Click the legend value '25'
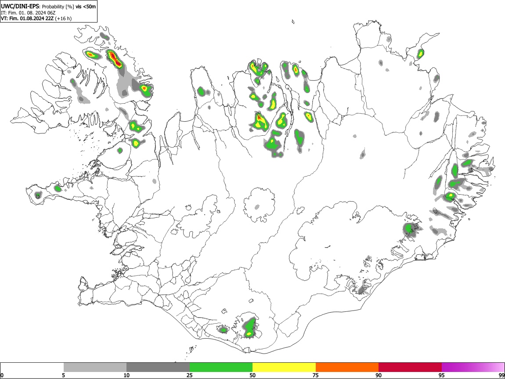 [x=190, y=375]
